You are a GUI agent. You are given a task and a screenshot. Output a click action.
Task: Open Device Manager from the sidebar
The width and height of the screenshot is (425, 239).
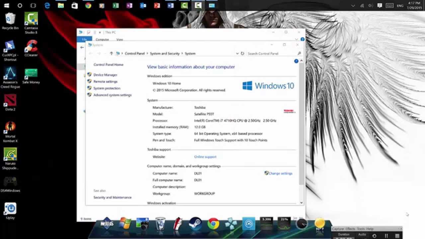click(105, 75)
